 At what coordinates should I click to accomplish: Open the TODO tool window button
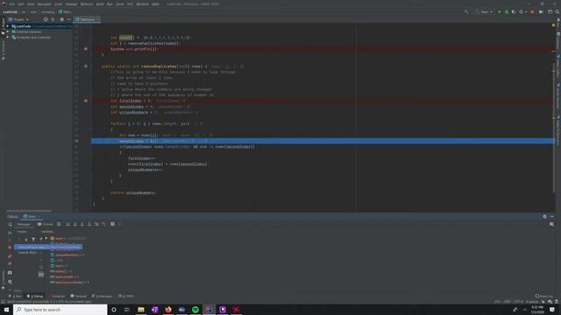coord(126,296)
